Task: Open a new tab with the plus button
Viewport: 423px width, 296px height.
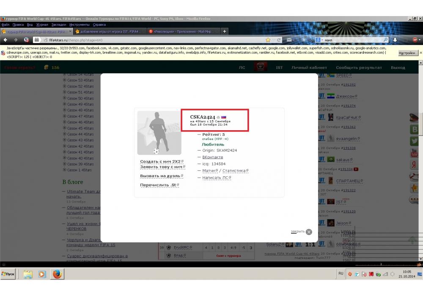Action: (x=225, y=32)
